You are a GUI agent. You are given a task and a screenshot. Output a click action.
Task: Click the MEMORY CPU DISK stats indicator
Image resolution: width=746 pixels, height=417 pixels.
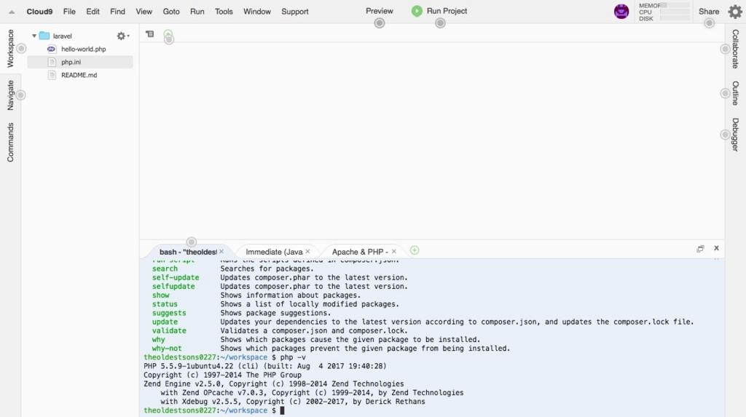[664, 12]
